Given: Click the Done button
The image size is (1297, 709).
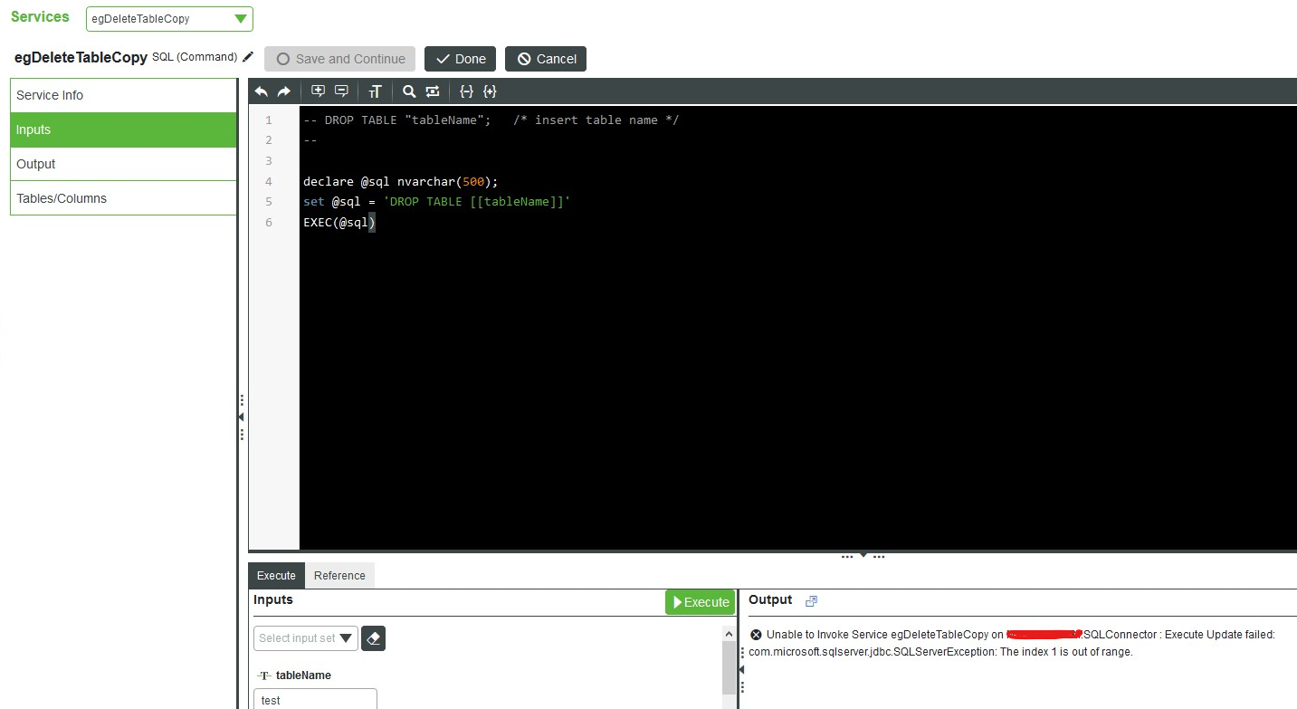Looking at the screenshot, I should coord(460,59).
